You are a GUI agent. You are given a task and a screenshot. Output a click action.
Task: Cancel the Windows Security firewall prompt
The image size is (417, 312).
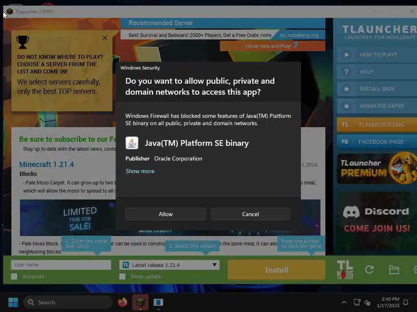pyautogui.click(x=250, y=214)
